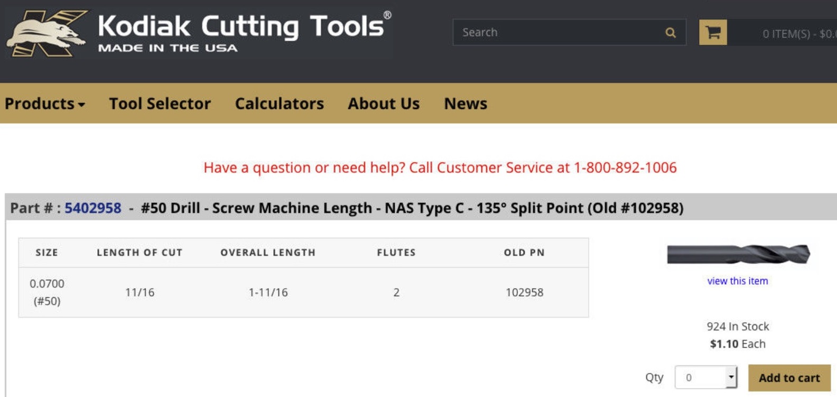Expand the Products dropdown menu
Viewport: 837px width, 397px height.
tap(45, 104)
